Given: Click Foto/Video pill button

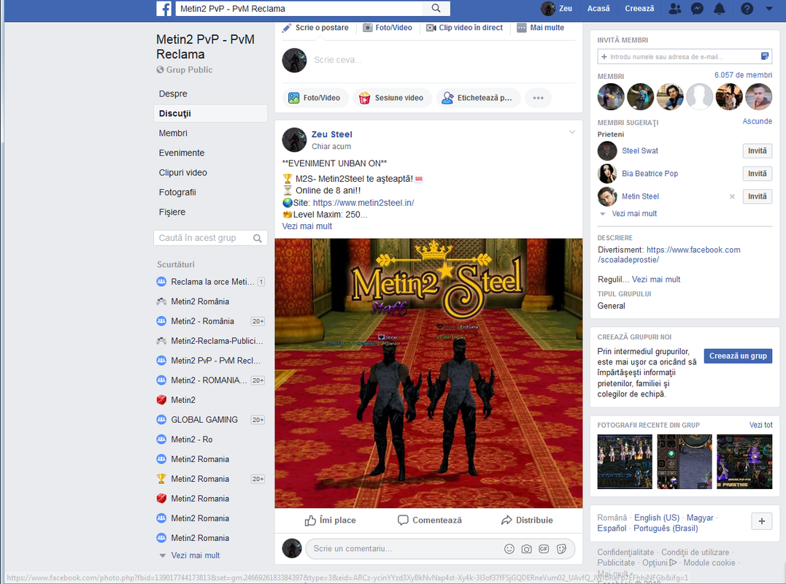Looking at the screenshot, I should [x=315, y=98].
